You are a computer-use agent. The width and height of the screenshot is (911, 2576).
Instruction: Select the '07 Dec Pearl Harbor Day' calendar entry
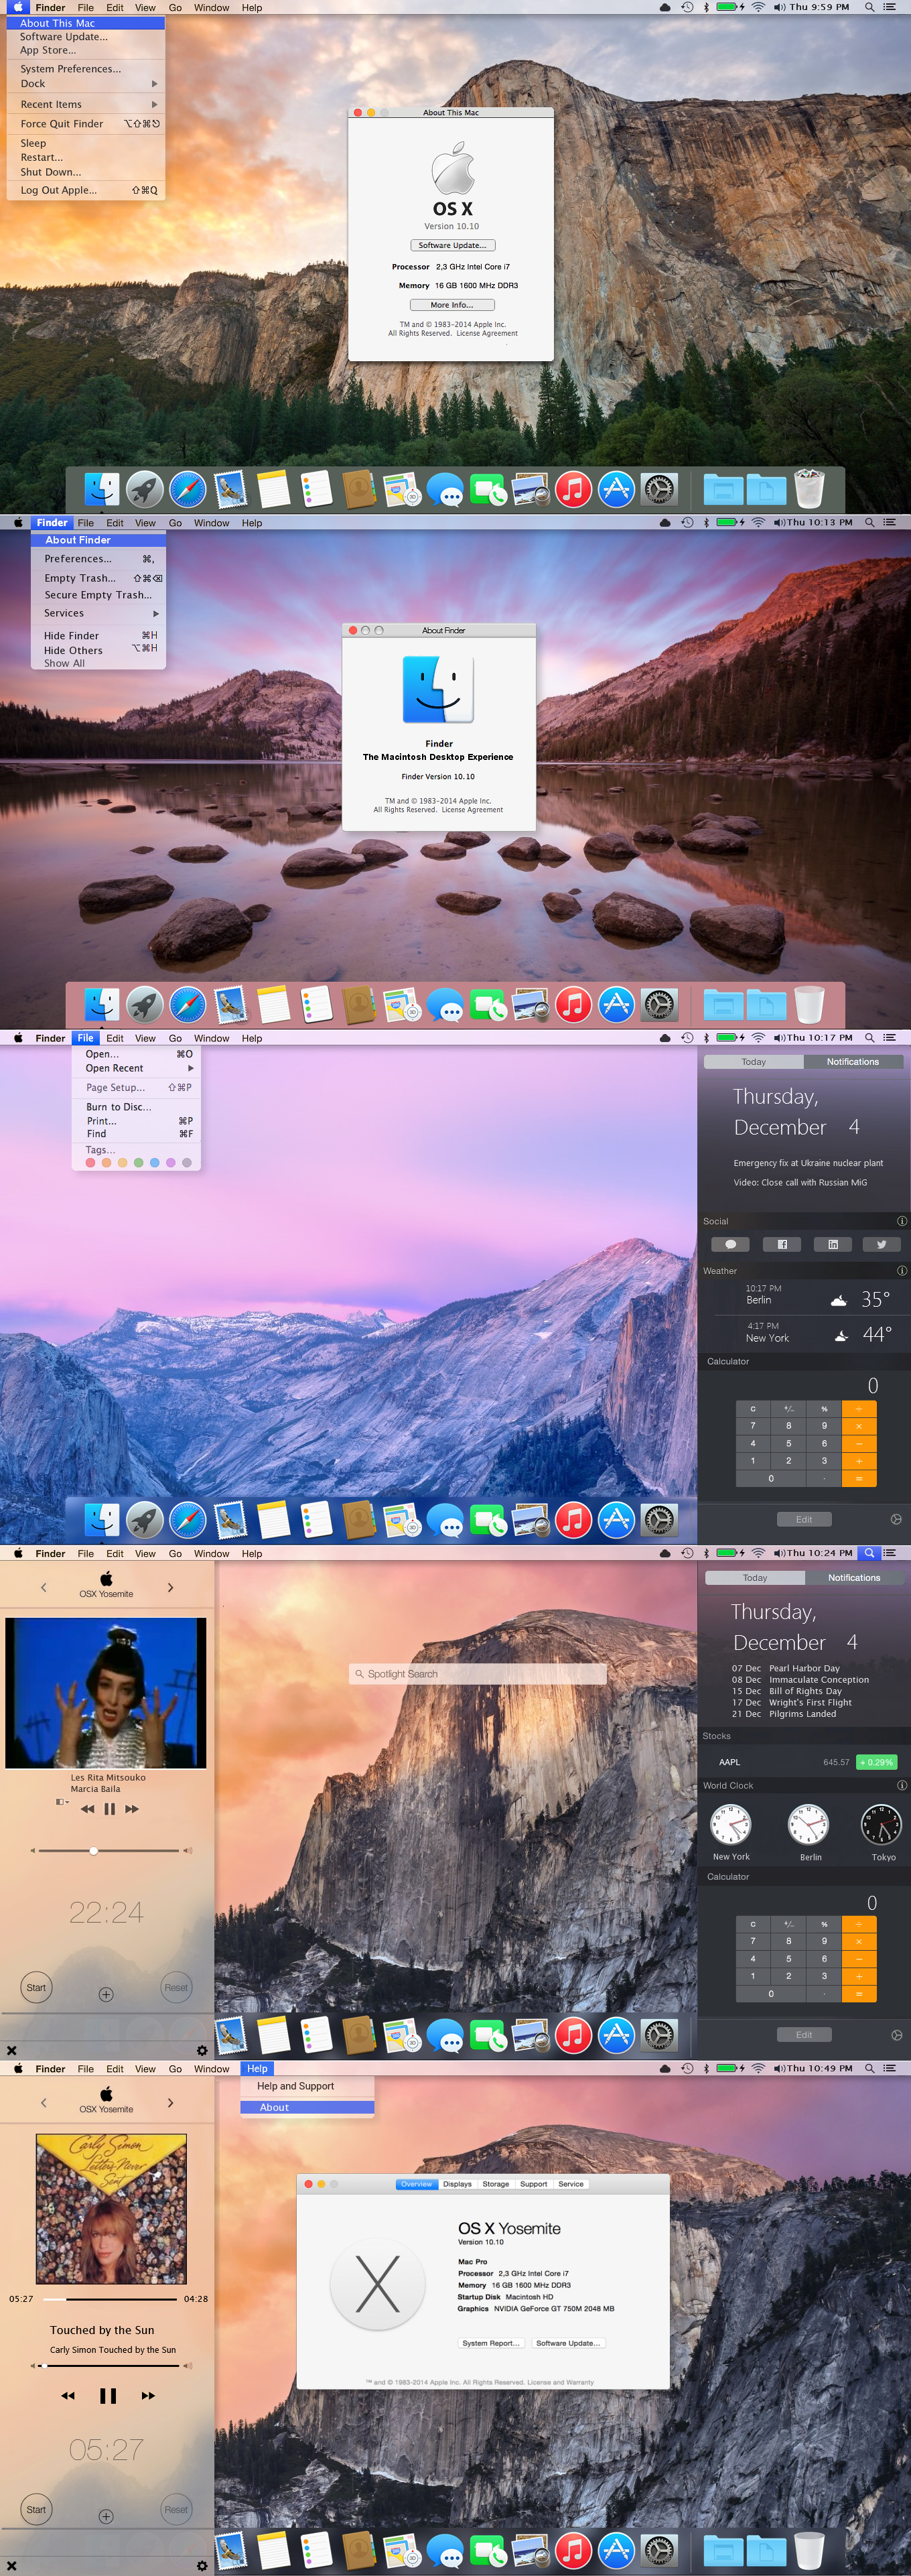click(785, 1668)
